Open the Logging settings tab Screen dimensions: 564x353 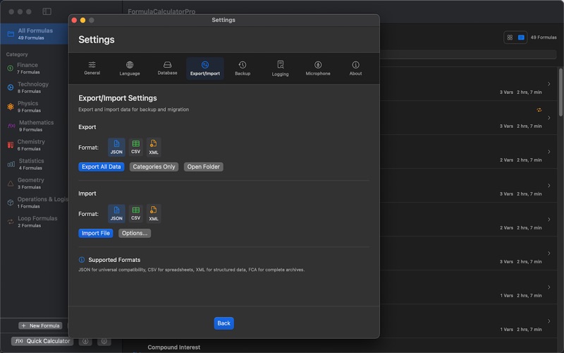point(280,68)
